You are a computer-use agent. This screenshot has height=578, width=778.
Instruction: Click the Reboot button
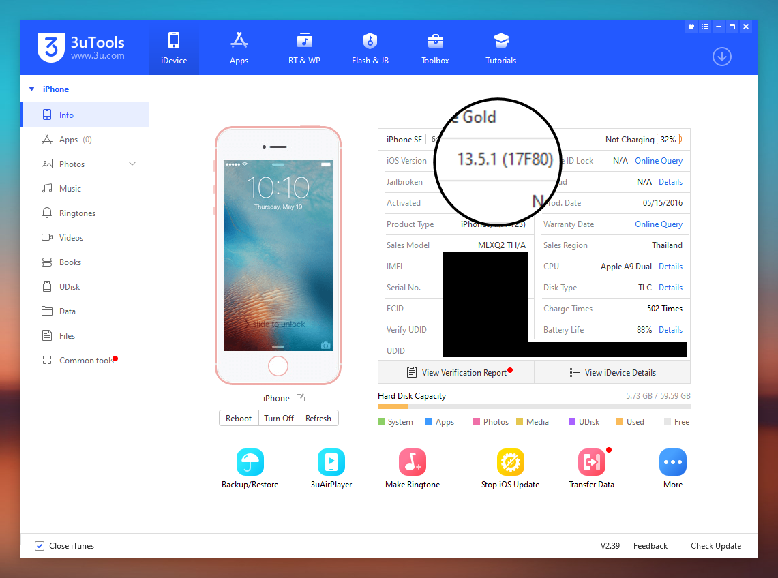coord(239,419)
